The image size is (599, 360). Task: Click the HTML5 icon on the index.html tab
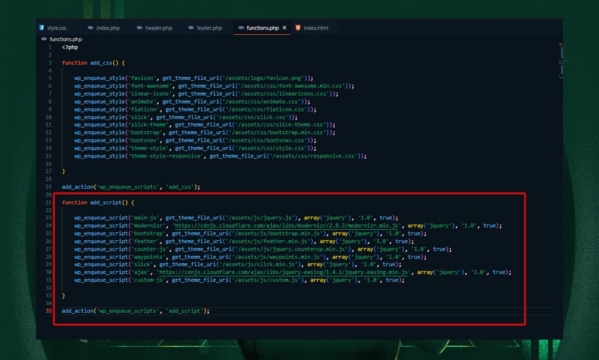click(298, 27)
